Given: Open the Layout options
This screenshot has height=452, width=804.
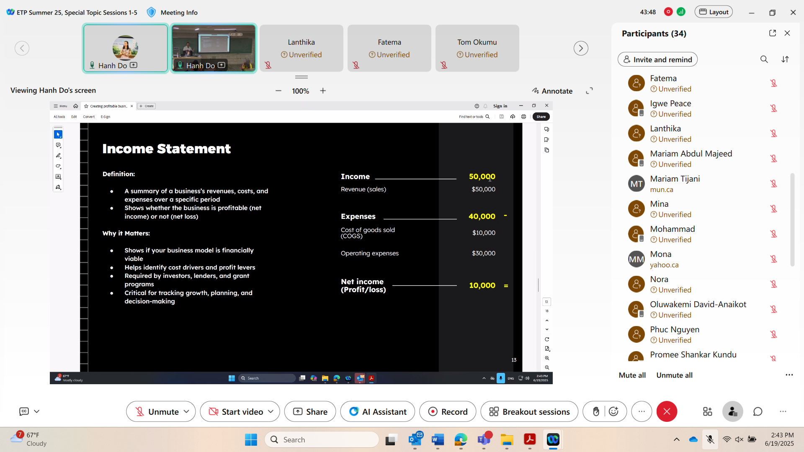Looking at the screenshot, I should [x=714, y=12].
